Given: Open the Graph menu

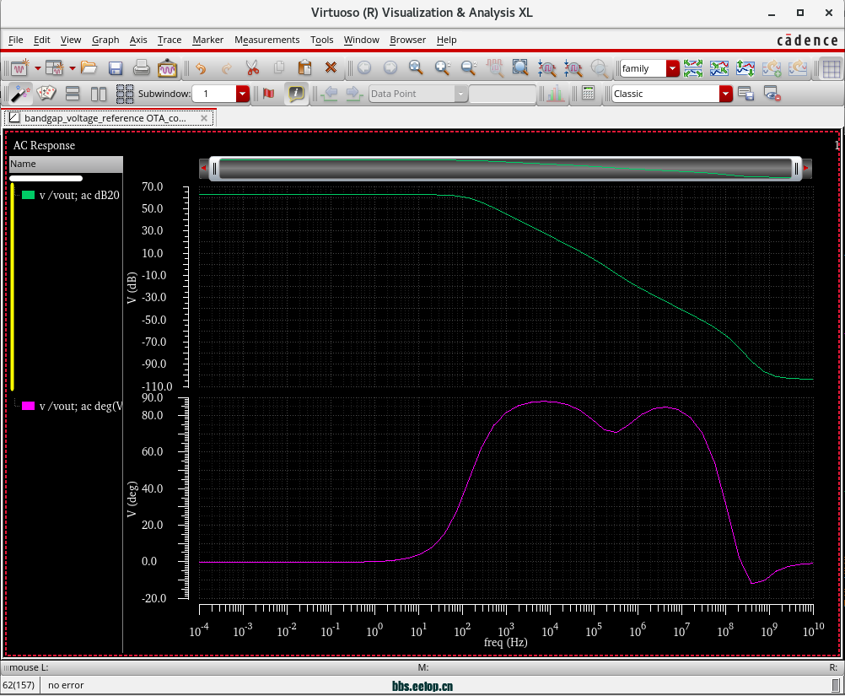Looking at the screenshot, I should point(105,40).
